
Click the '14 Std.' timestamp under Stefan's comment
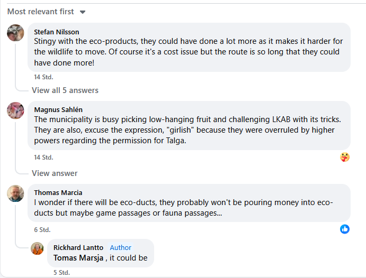[x=43, y=77]
